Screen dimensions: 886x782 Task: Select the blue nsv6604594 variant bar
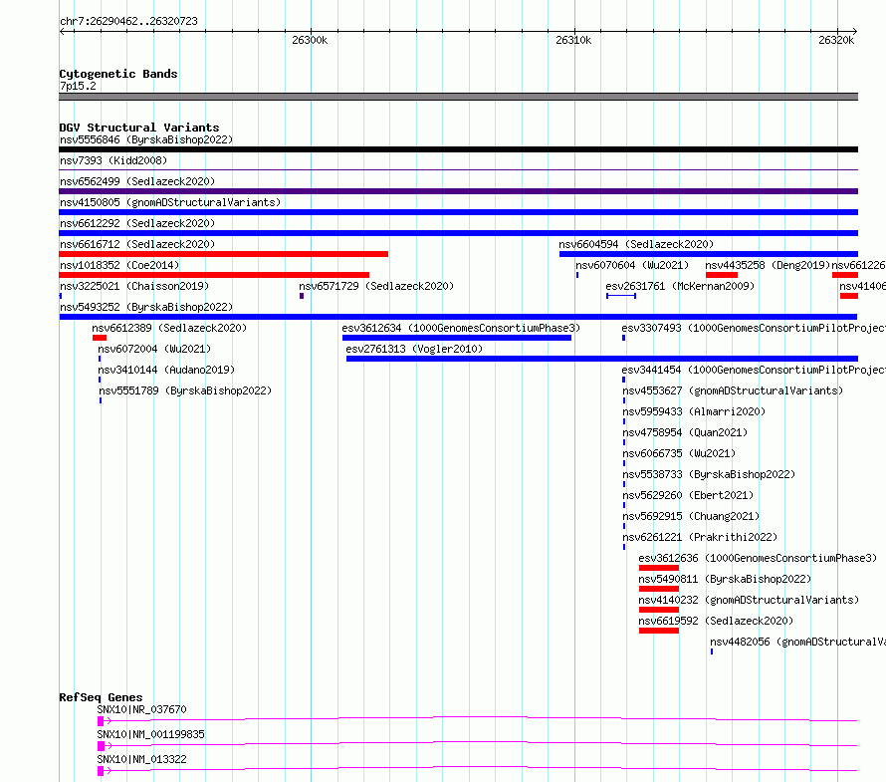[x=709, y=254]
